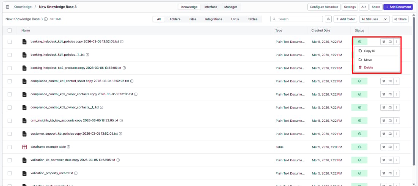Click the green status badge of dataframe example table
Screen dimensions: 418x186
[359, 147]
